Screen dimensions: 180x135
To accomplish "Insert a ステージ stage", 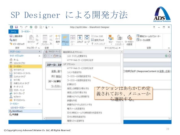I will point(73,40).
